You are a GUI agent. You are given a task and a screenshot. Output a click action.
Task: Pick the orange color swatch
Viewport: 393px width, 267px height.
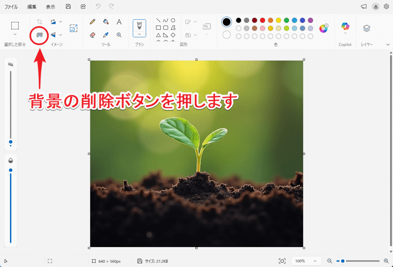coord(271,20)
